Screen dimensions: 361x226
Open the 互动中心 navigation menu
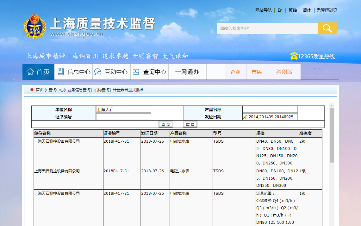pyautogui.click(x=111, y=72)
